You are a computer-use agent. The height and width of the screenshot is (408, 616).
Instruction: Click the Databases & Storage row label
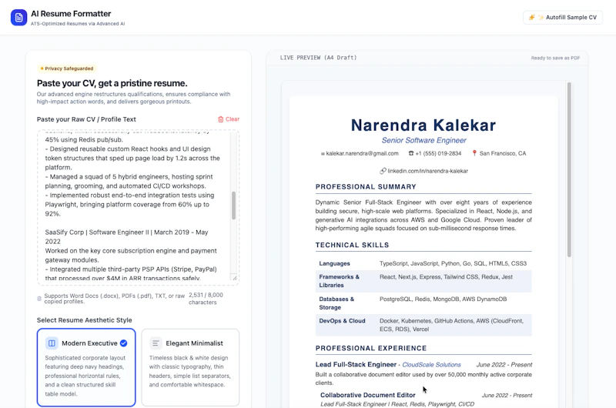pyautogui.click(x=336, y=303)
